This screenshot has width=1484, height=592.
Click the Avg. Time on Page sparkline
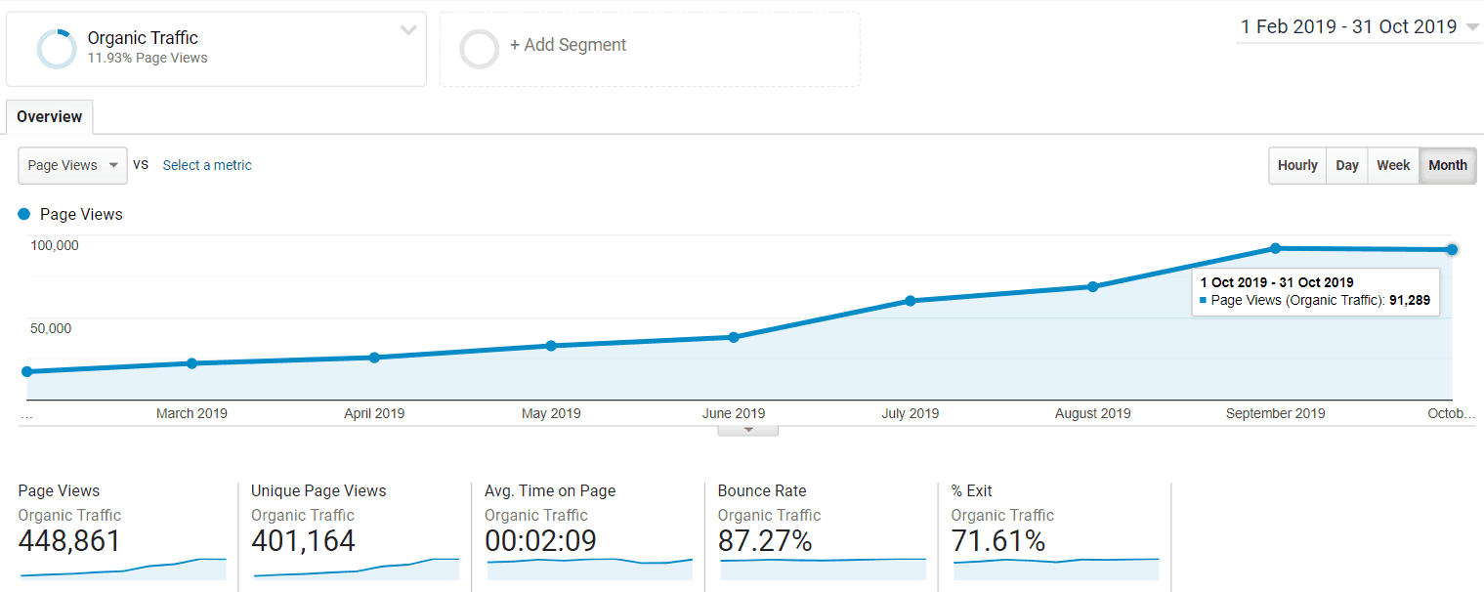point(589,569)
